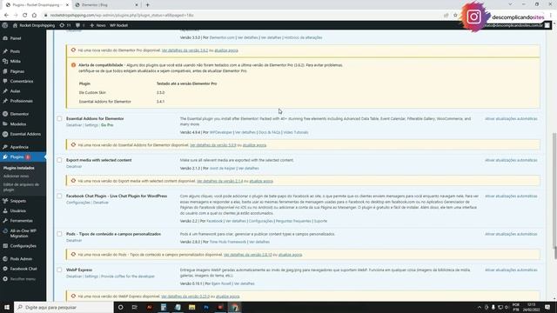Click atualizar agora for Essential Addons
Image resolution: width=557 pixels, height=313 pixels.
tap(254, 145)
